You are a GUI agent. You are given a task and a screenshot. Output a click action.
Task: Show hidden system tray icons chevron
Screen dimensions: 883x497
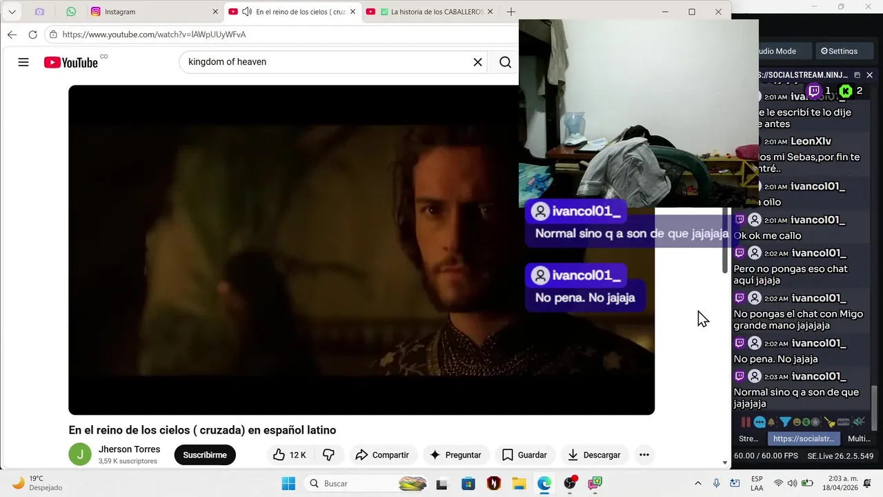(x=697, y=483)
